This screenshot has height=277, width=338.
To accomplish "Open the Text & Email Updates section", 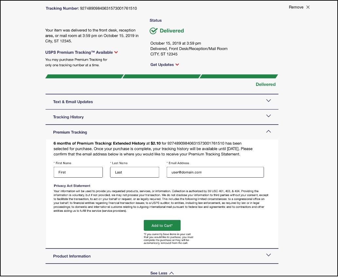I will [162, 102].
